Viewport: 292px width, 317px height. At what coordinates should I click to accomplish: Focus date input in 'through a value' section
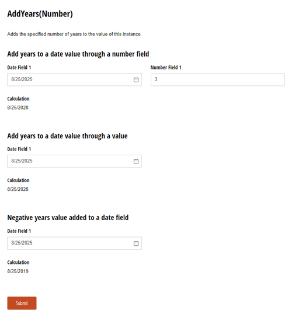(x=74, y=161)
